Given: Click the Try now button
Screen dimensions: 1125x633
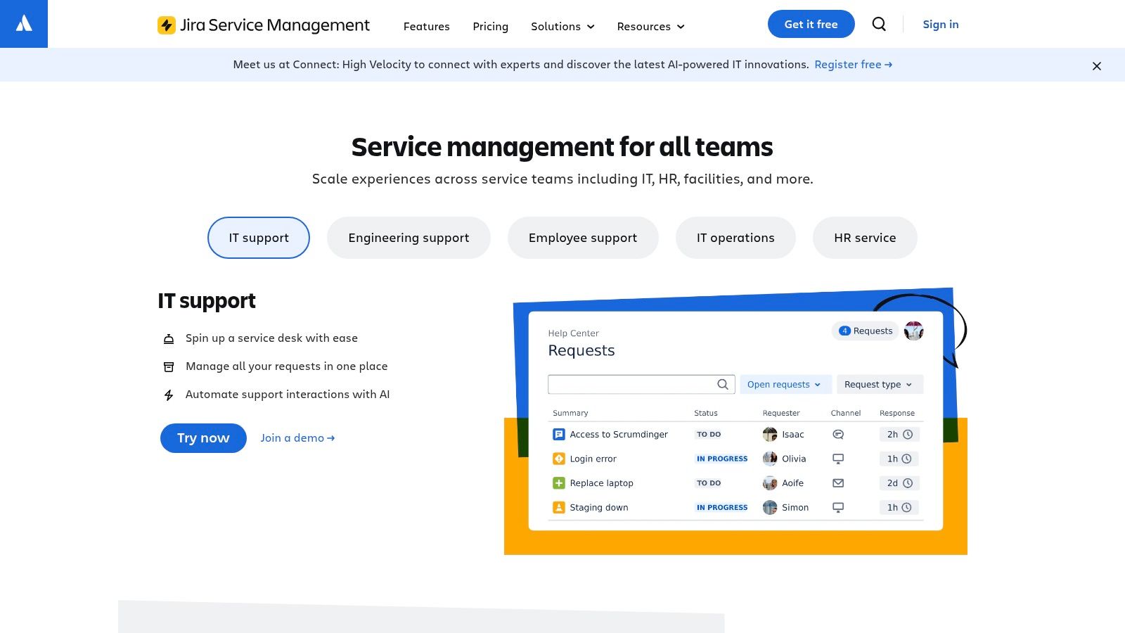Looking at the screenshot, I should click(203, 438).
